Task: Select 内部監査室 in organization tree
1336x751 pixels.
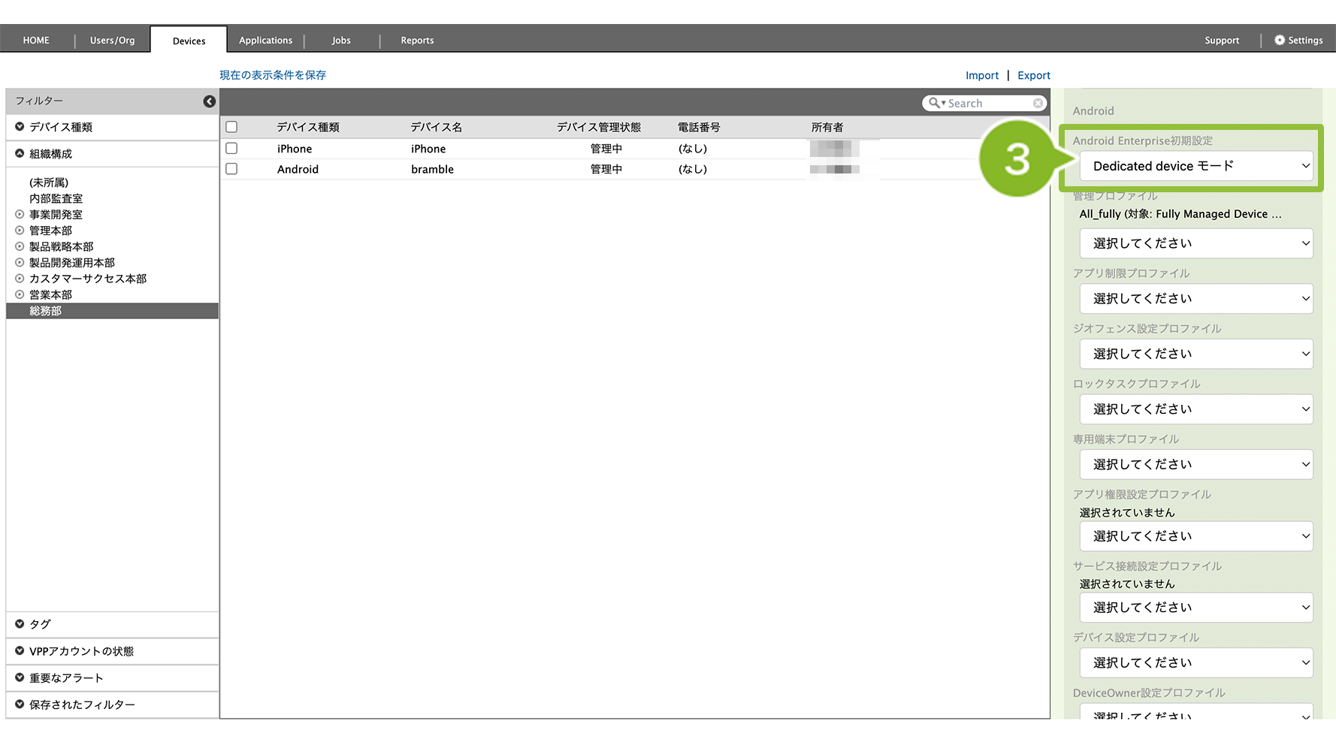Action: pos(56,198)
